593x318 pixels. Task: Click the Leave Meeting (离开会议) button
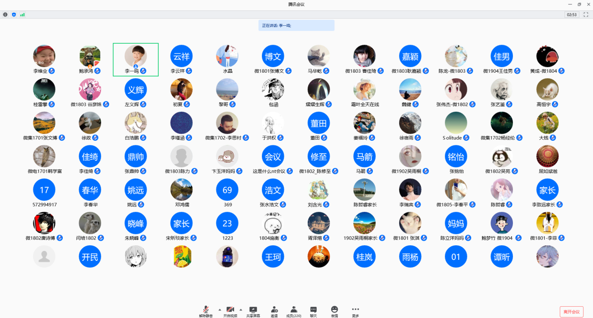[x=571, y=312]
